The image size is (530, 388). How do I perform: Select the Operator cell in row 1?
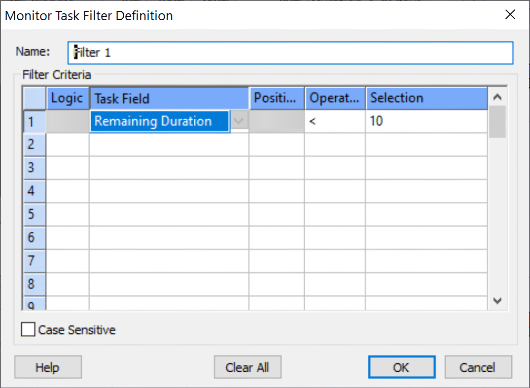pyautogui.click(x=335, y=121)
